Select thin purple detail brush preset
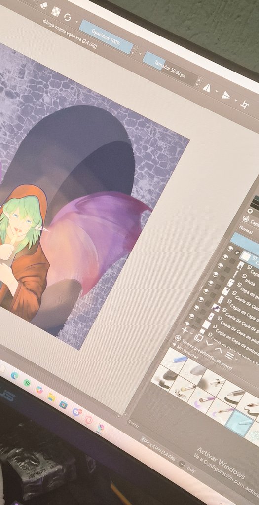The width and height of the screenshot is (259, 505). click(222, 411)
